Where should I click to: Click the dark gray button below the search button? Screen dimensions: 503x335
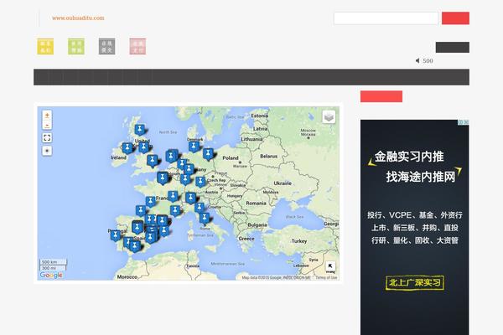pyautogui.click(x=453, y=48)
